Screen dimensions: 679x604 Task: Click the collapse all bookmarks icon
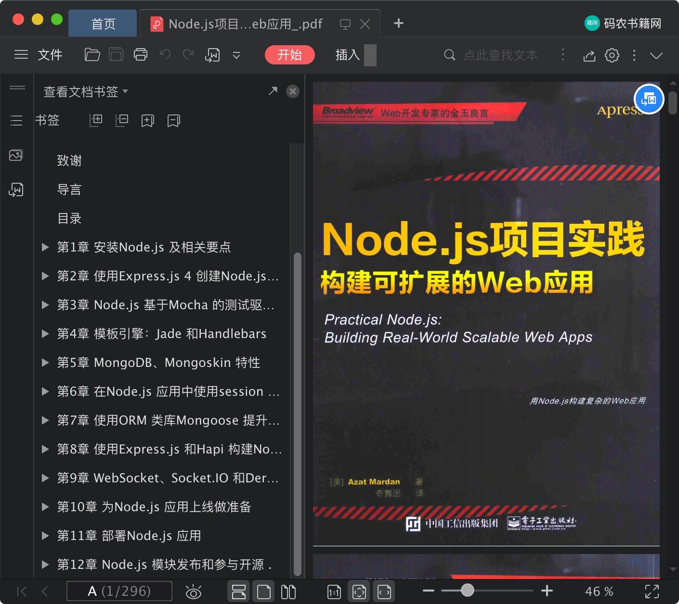click(x=122, y=120)
